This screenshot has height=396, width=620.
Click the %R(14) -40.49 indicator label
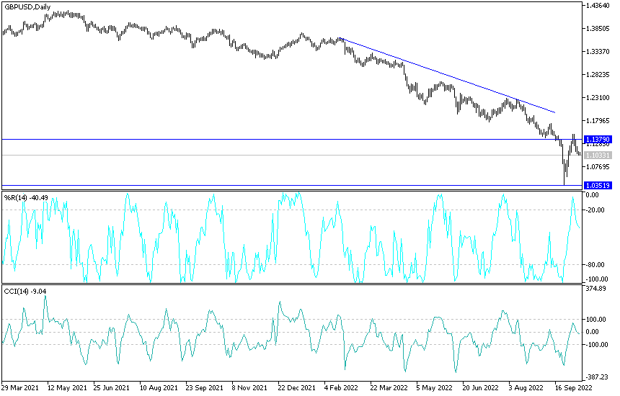tap(26, 197)
